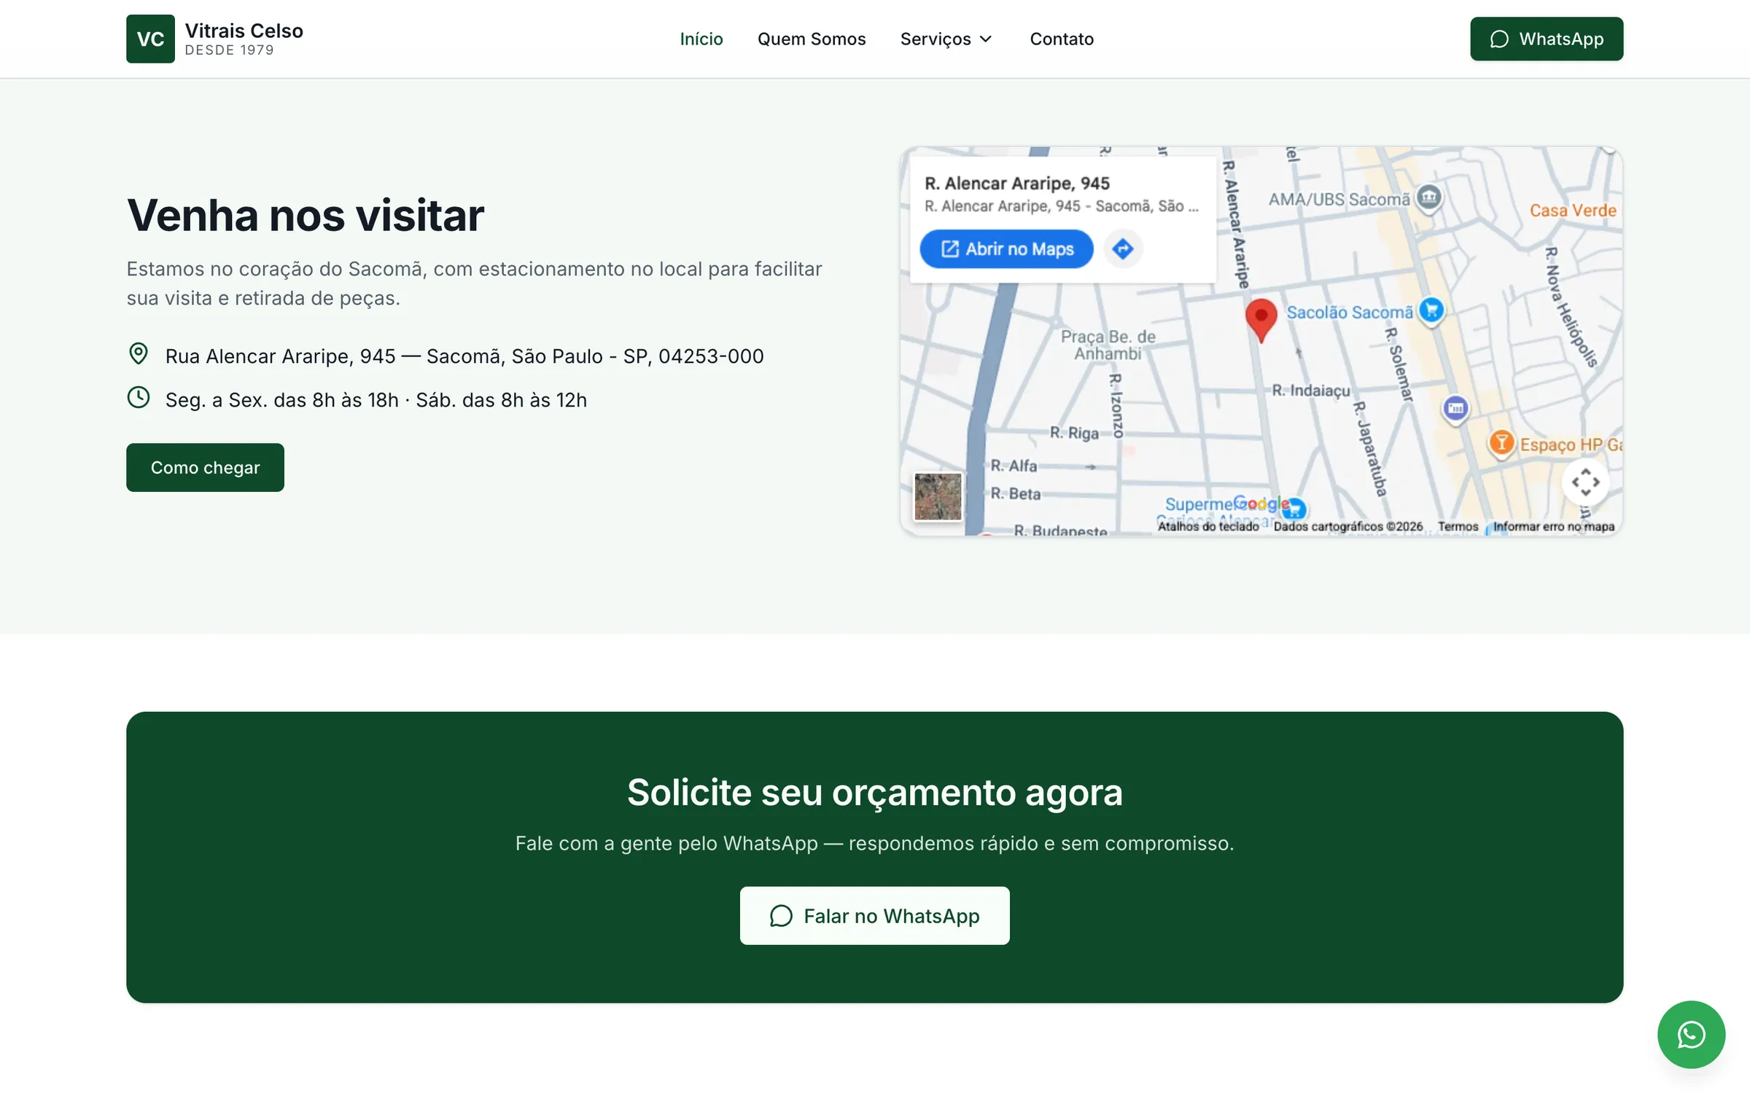Click the Solicite seu orçamento agora heading

pyautogui.click(x=874, y=793)
